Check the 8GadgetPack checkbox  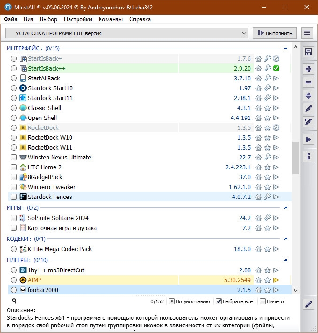click(x=14, y=177)
